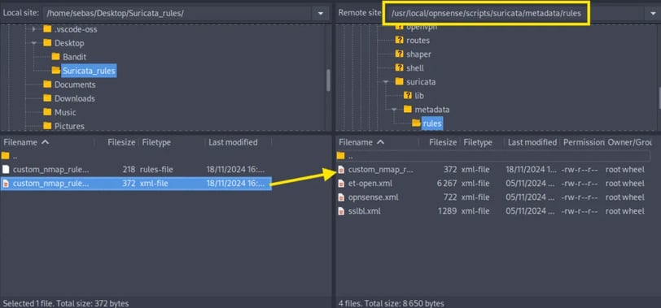Select the Pictures folder icon
The image size is (661, 308).
tap(47, 126)
